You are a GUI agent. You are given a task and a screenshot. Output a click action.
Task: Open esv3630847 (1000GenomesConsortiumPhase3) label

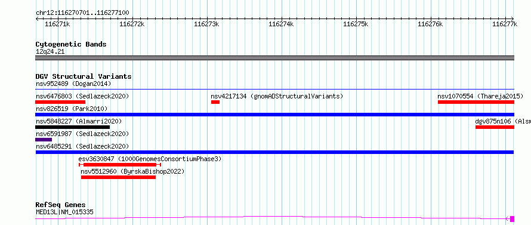[x=150, y=159]
